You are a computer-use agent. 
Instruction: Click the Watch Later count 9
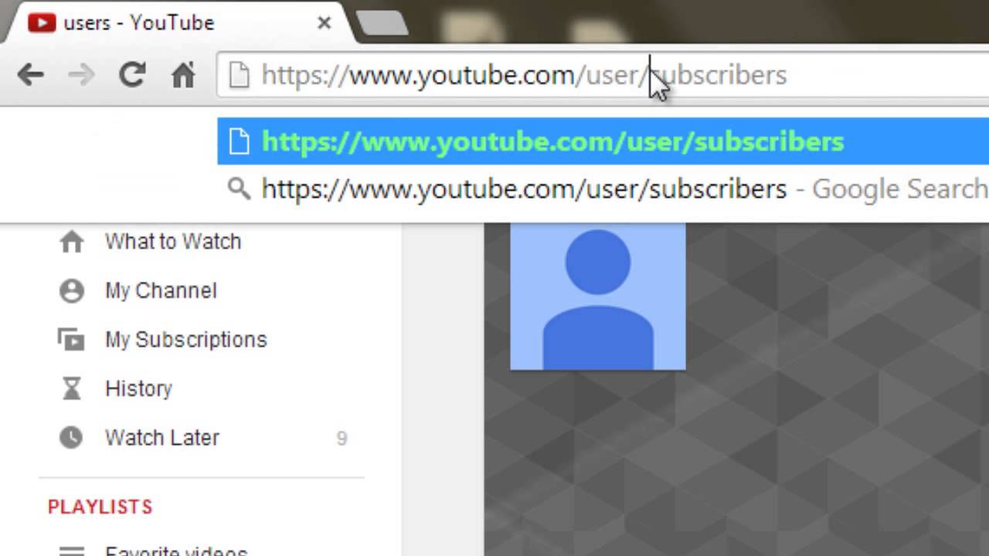[x=342, y=439]
